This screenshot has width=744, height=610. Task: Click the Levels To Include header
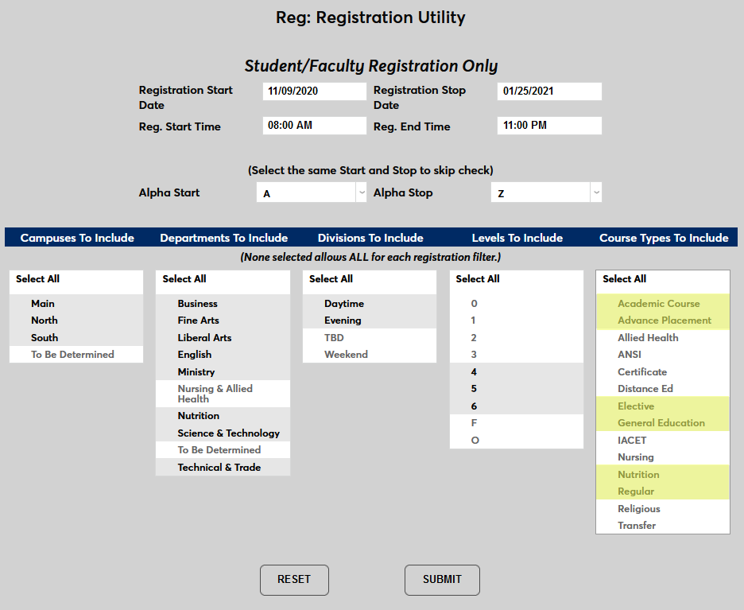[517, 236]
